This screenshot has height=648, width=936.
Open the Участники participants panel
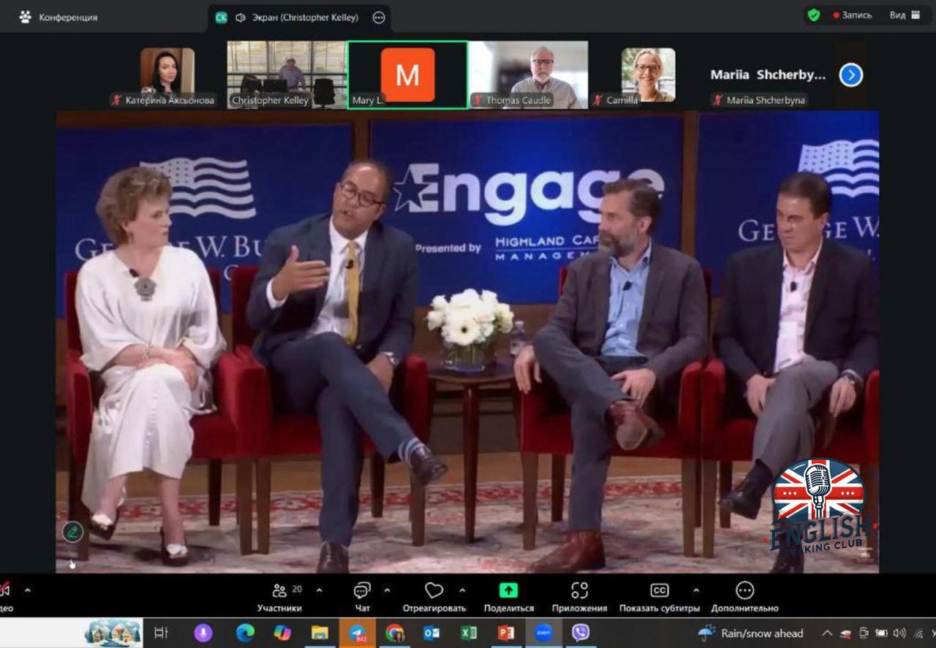click(x=279, y=591)
